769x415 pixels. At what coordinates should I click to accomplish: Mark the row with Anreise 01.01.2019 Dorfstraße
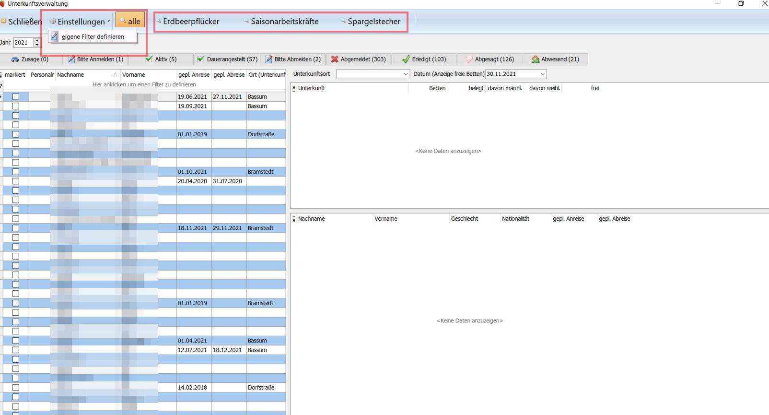[x=16, y=134]
